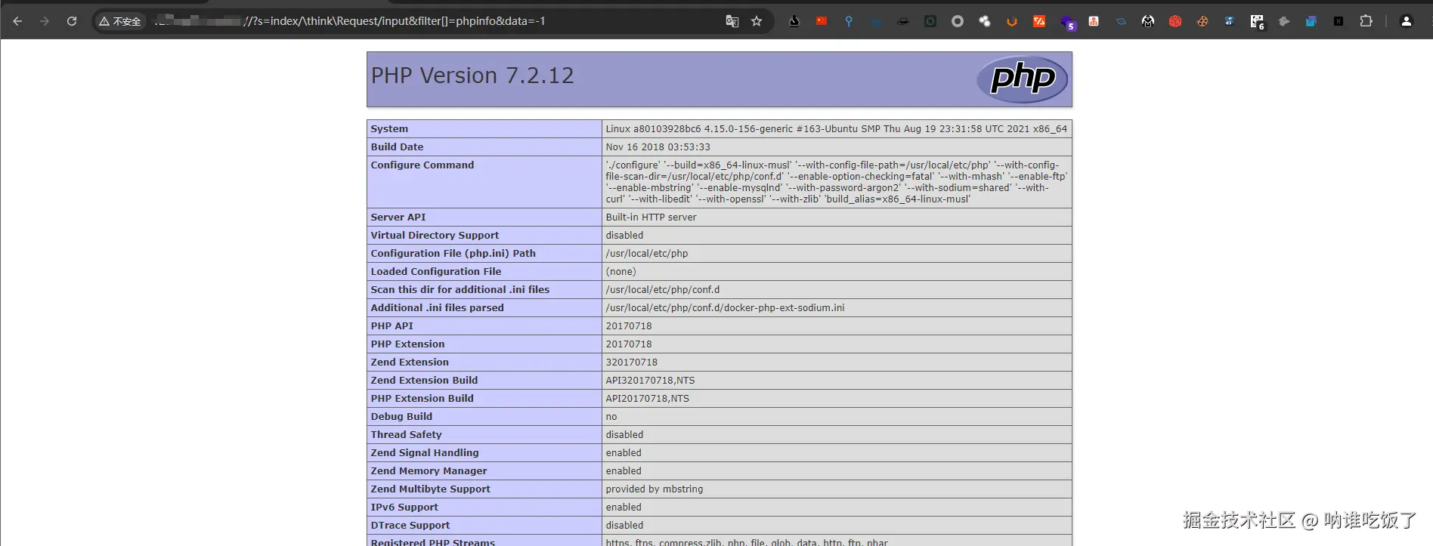The width and height of the screenshot is (1433, 546).
Task: Open the extensions puzzle-piece menu
Action: coord(1366,21)
